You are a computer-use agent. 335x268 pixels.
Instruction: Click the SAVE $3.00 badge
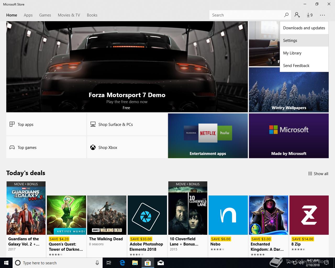pos(261,239)
